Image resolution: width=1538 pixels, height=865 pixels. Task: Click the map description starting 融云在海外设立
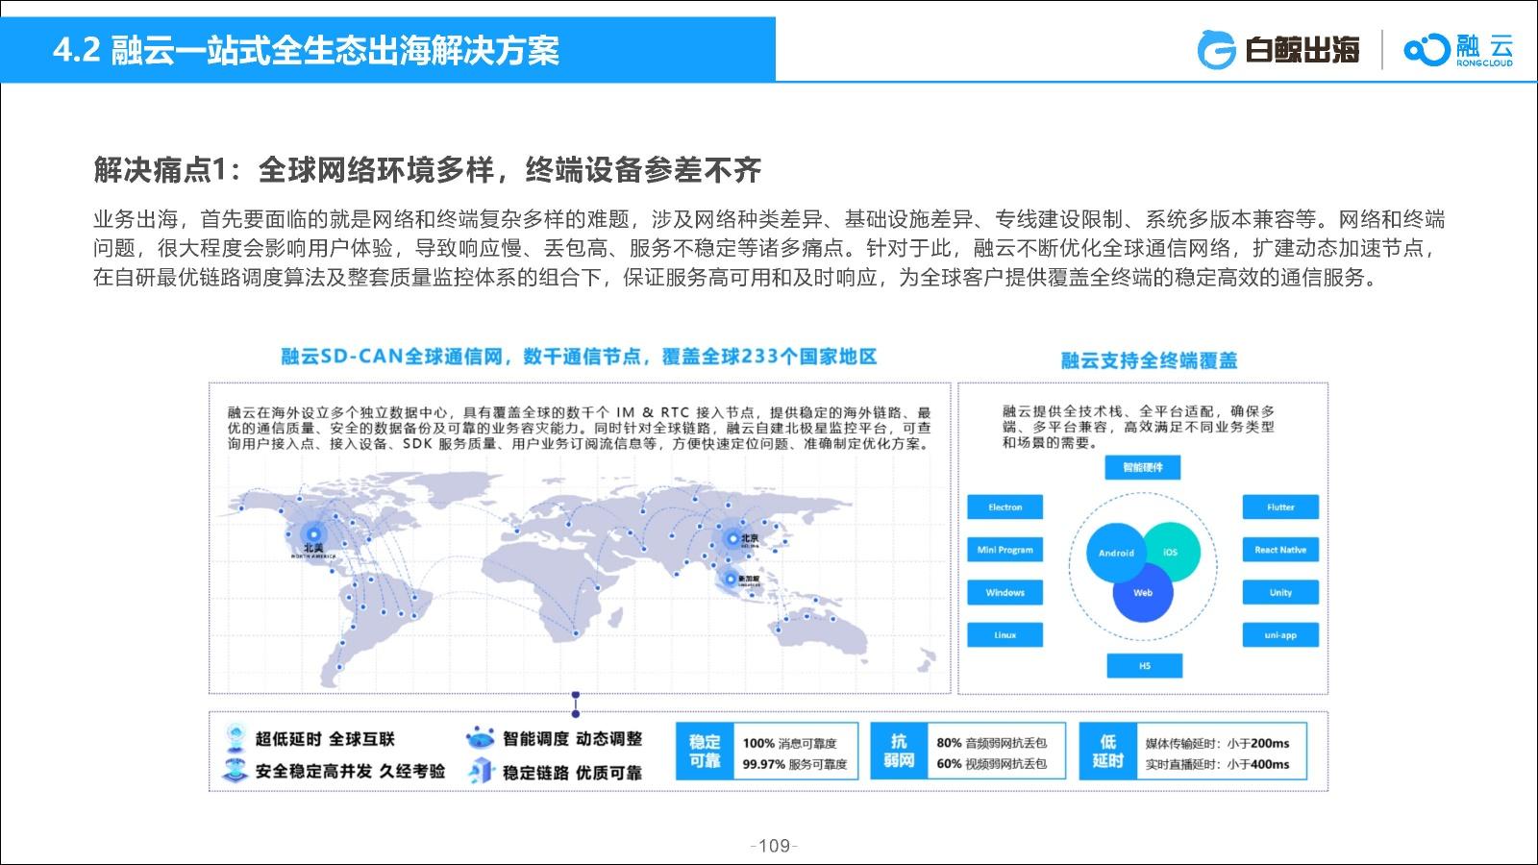click(580, 429)
